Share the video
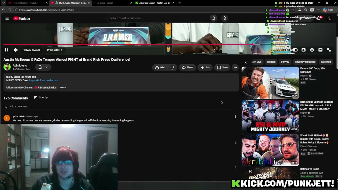 187,68
